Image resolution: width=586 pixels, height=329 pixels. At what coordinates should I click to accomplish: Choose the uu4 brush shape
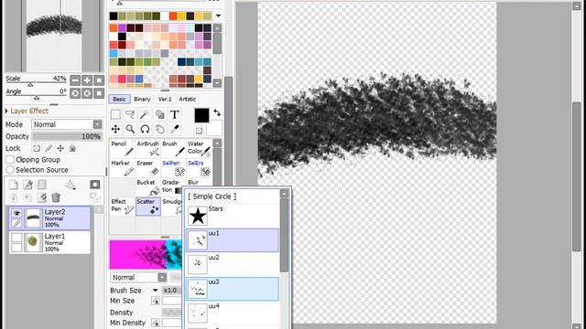(x=233, y=313)
